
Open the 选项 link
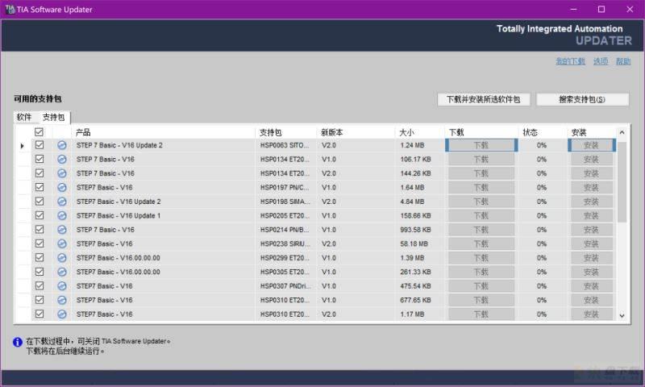(601, 61)
